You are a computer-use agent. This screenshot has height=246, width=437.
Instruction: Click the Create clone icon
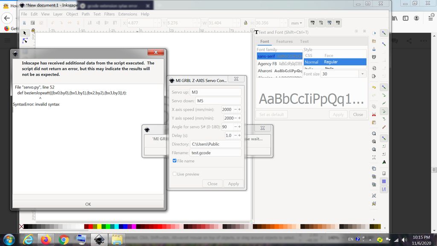374,176
